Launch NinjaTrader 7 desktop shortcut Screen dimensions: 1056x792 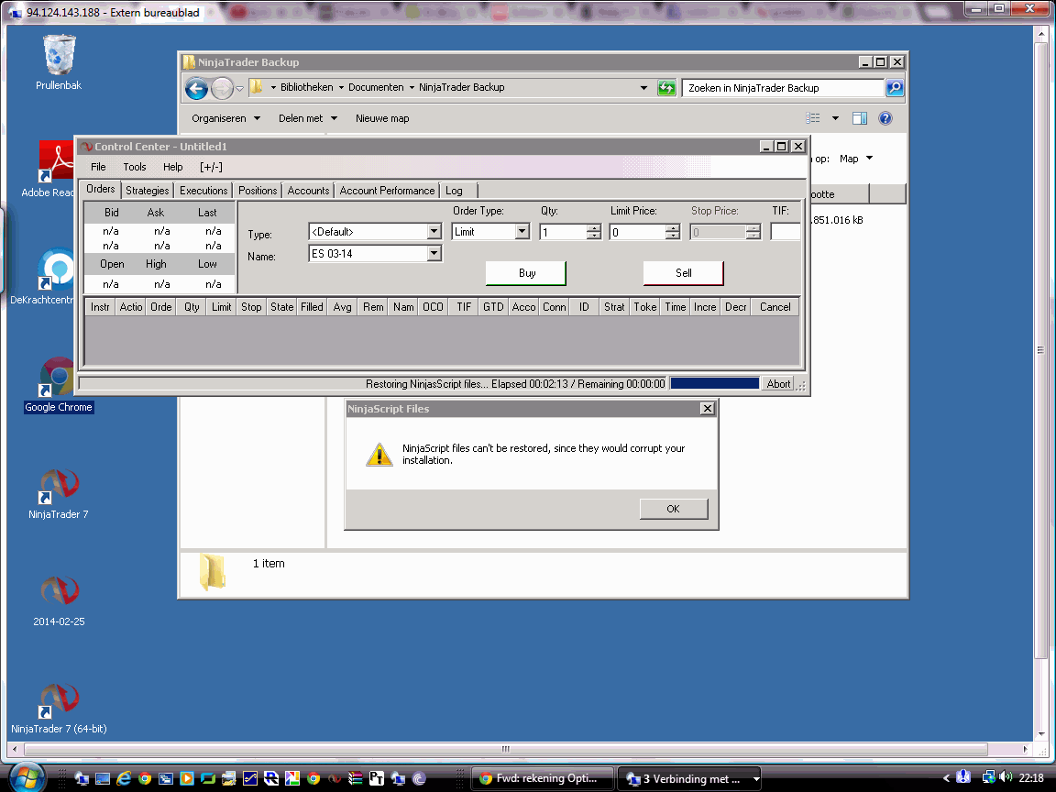coord(59,493)
